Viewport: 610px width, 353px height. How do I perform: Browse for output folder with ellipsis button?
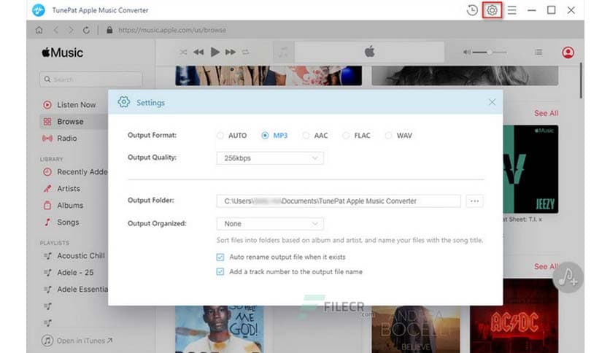(474, 201)
